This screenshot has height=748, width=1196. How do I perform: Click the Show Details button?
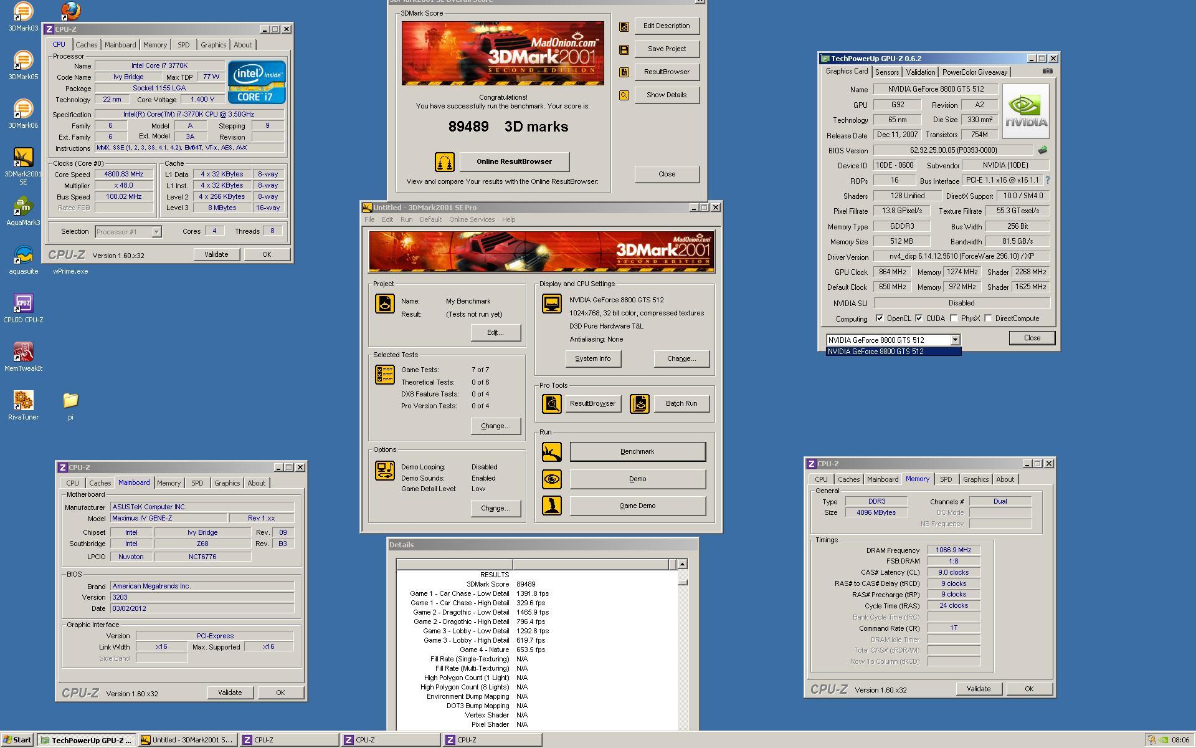coord(667,95)
